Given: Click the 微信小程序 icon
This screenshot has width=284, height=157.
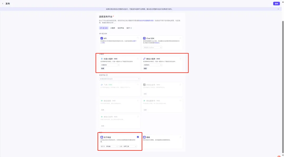Looking at the screenshot, I should (144, 59).
